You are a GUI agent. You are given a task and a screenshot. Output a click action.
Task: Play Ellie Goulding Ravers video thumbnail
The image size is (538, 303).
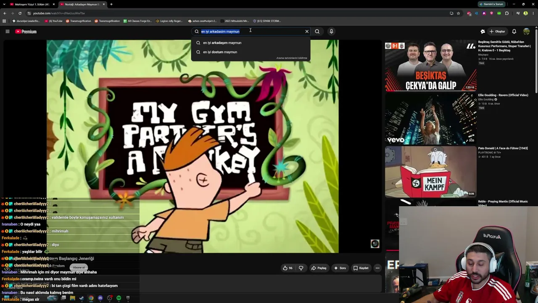pyautogui.click(x=431, y=119)
